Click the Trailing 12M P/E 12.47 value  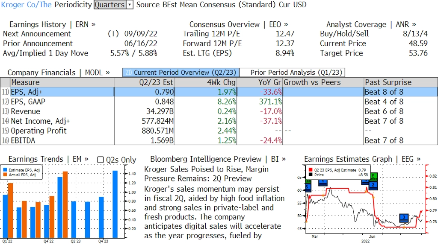[x=285, y=34]
